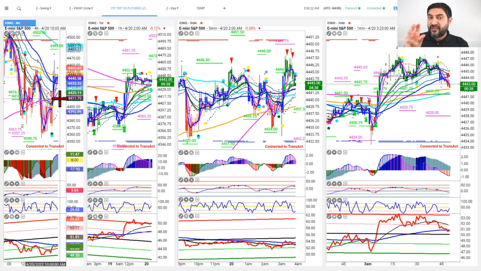Click the 4/20/2022 10:00:00 AM time label
This screenshot has height=271, width=481.
coord(46,264)
